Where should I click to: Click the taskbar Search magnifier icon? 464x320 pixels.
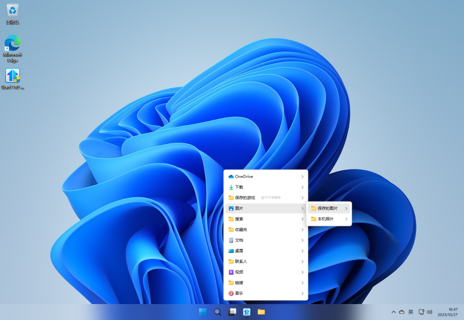tap(217, 312)
